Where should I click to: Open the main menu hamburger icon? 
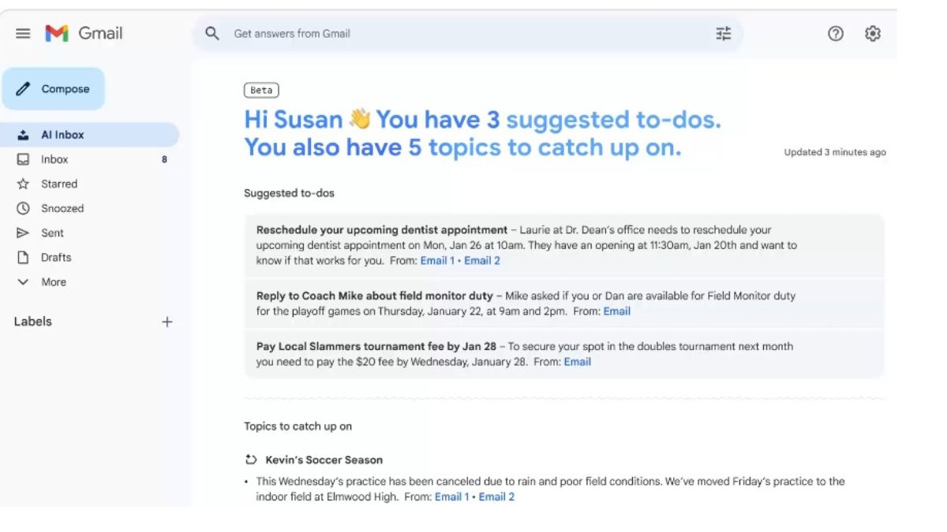coord(23,33)
